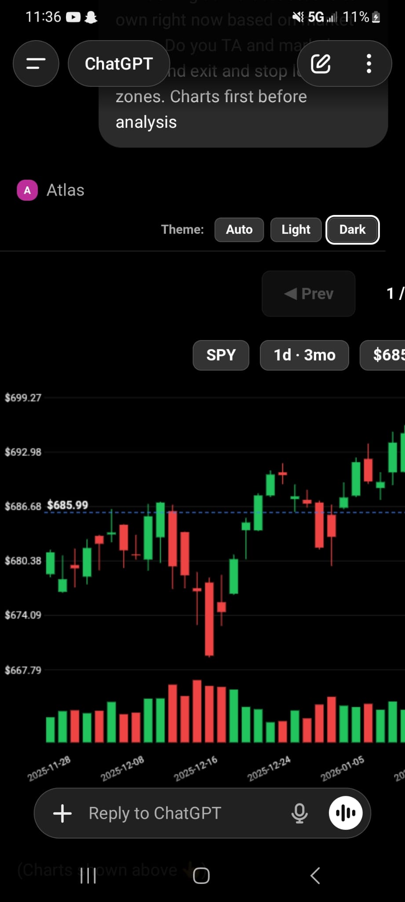This screenshot has height=902, width=405.
Task: Open the sidebar menu icon
Action: [x=36, y=64]
